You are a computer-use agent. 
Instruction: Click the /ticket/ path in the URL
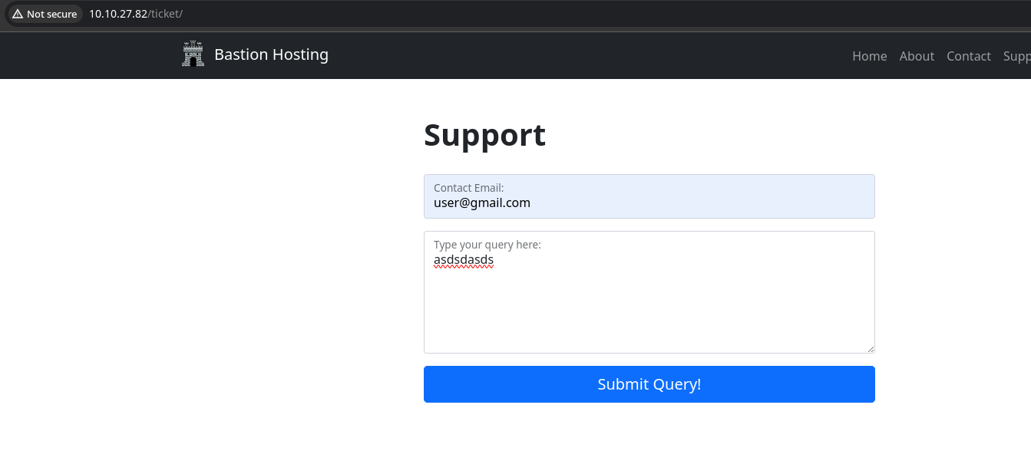click(x=165, y=14)
